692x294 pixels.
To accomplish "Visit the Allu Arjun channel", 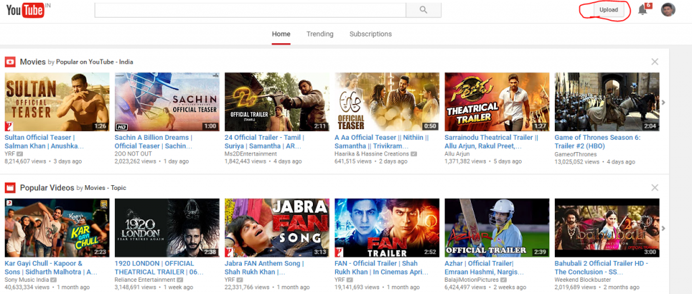I will click(458, 153).
